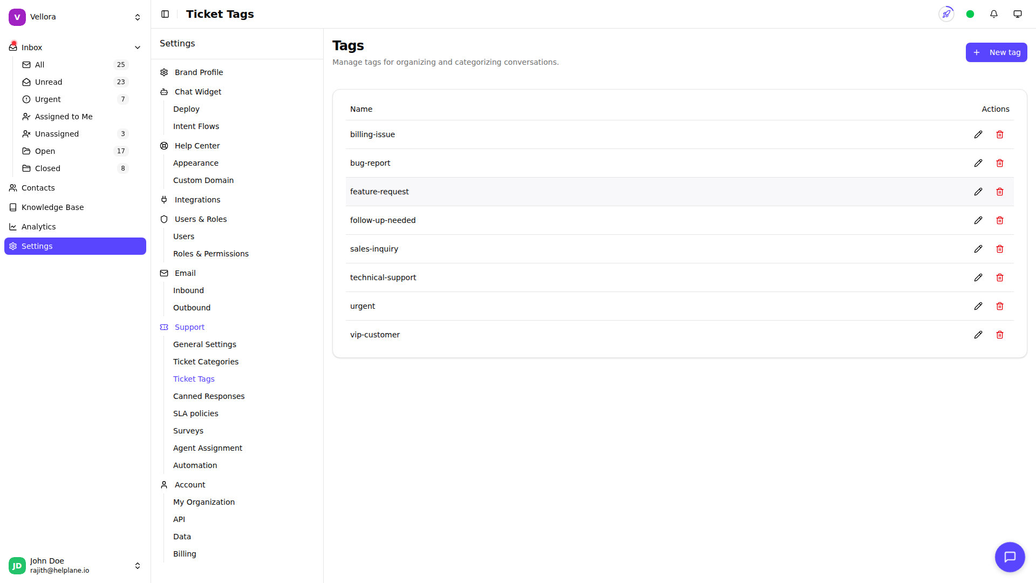Open Surveys settings
The width and height of the screenshot is (1036, 583).
tap(188, 431)
